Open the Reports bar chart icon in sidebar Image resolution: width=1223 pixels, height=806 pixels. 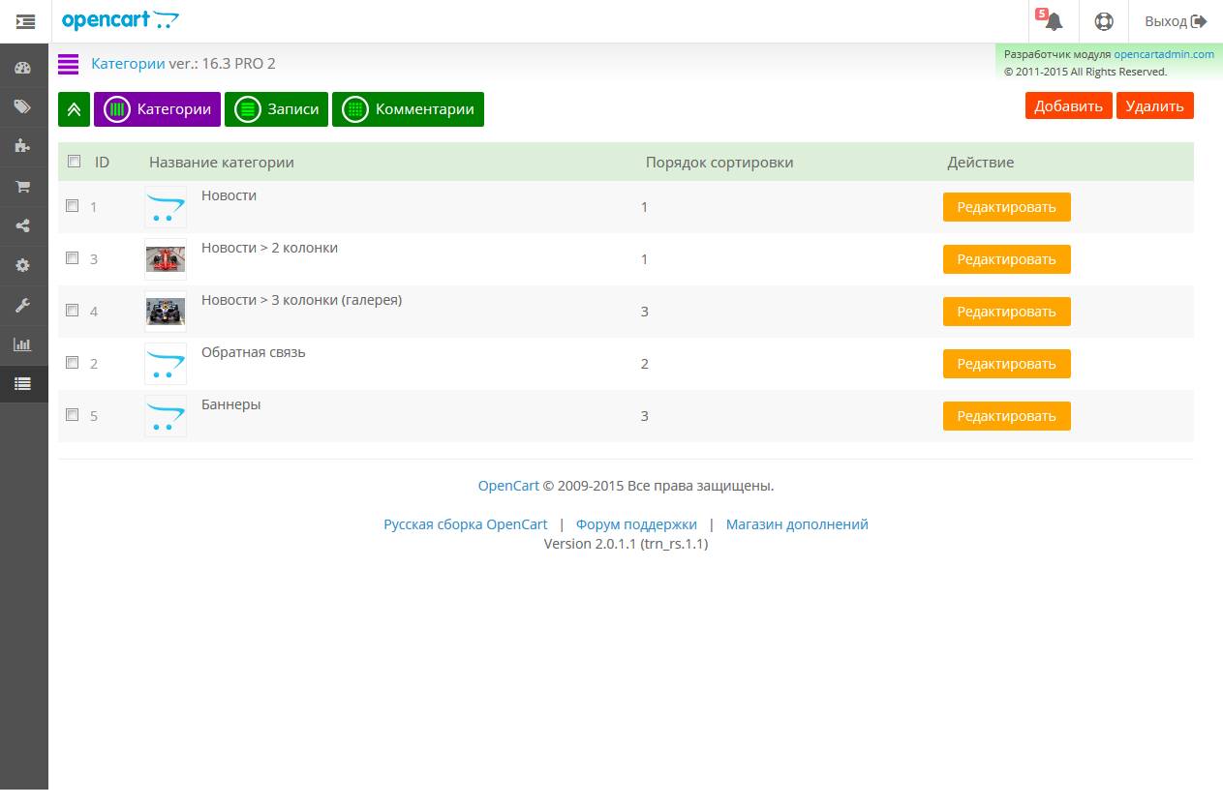click(23, 344)
